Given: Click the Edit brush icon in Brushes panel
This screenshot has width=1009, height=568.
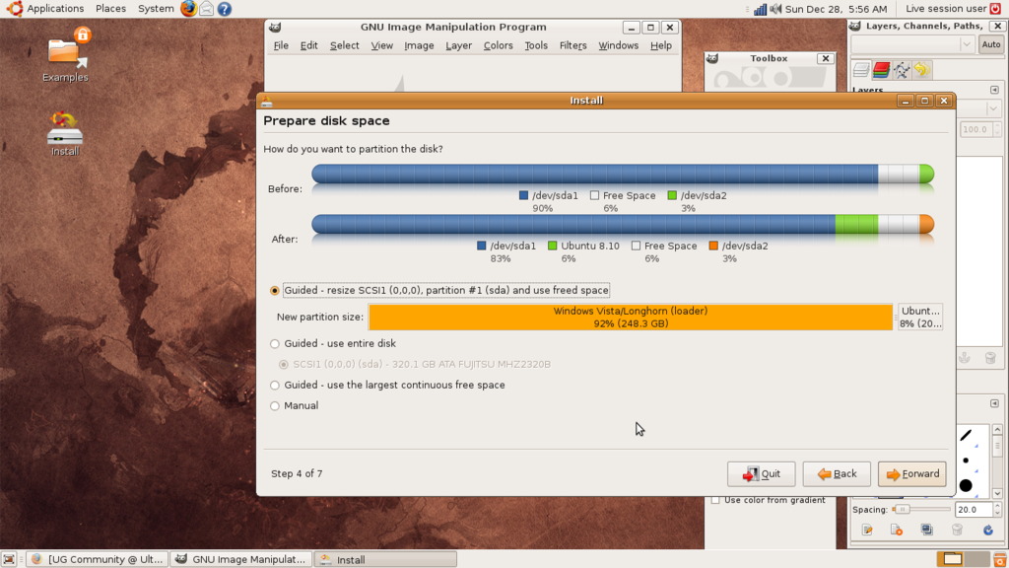Looking at the screenshot, I should pos(867,530).
